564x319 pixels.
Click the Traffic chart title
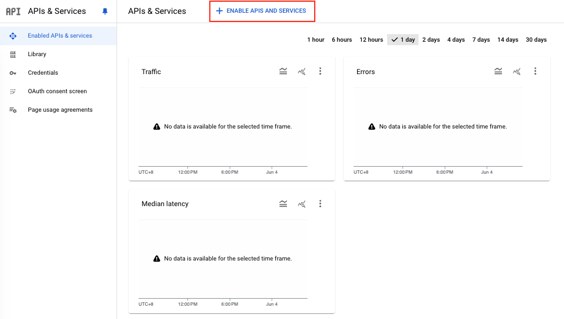click(151, 71)
